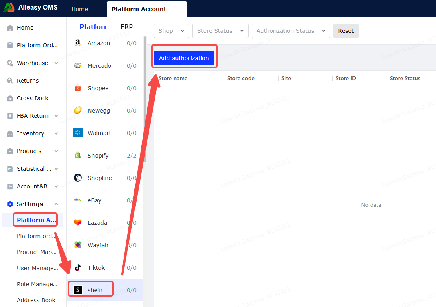The height and width of the screenshot is (307, 436).
Task: Click the platform list vertical scrollbar
Action: pos(145,100)
